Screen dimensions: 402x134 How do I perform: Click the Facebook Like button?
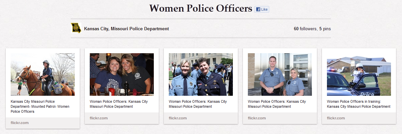click(x=262, y=9)
